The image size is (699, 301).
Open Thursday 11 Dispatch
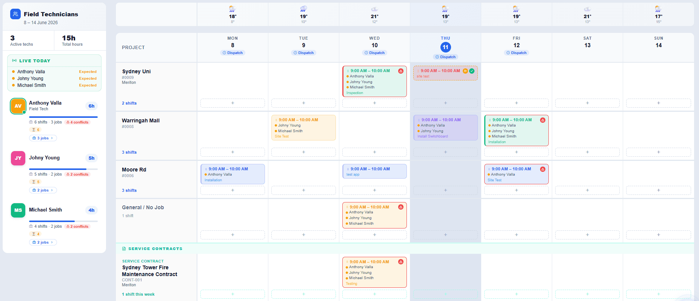click(445, 57)
